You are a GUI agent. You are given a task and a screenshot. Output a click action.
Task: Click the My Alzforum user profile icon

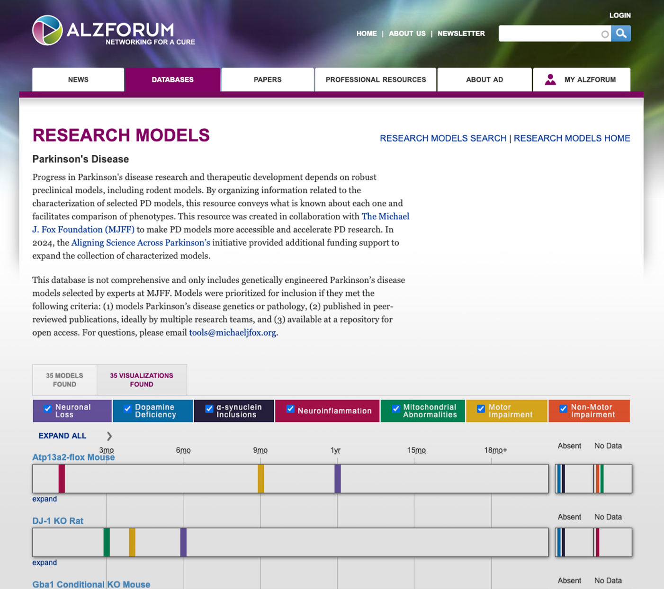click(x=550, y=80)
